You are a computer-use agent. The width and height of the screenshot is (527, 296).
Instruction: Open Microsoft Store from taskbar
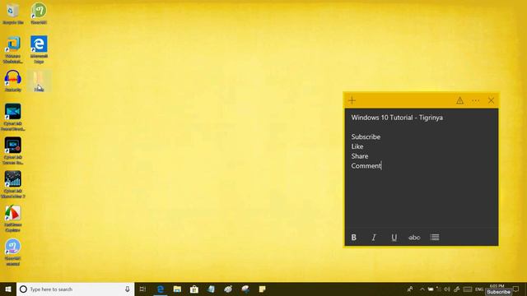click(x=194, y=289)
